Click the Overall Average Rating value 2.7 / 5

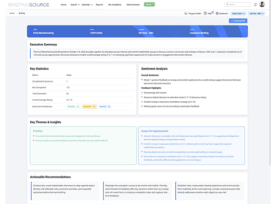69,100
